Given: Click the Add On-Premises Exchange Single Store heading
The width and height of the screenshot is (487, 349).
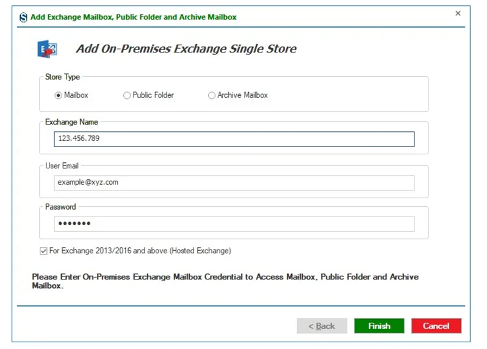Looking at the screenshot, I should click(186, 49).
